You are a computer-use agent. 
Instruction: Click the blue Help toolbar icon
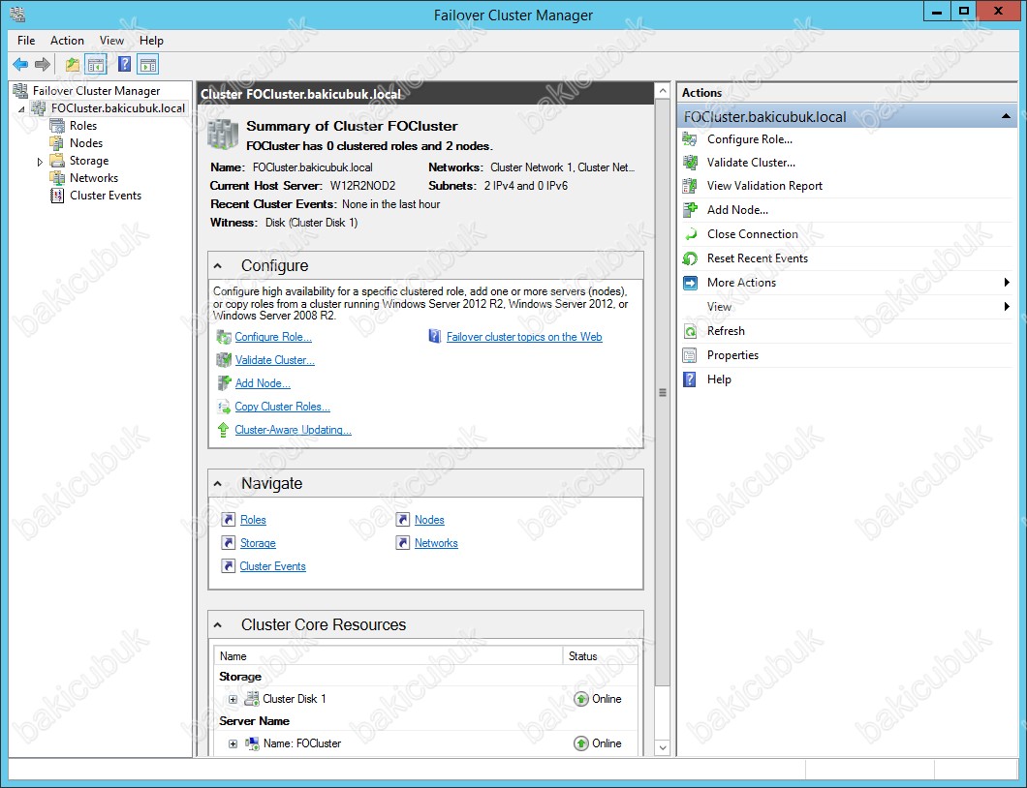[124, 64]
